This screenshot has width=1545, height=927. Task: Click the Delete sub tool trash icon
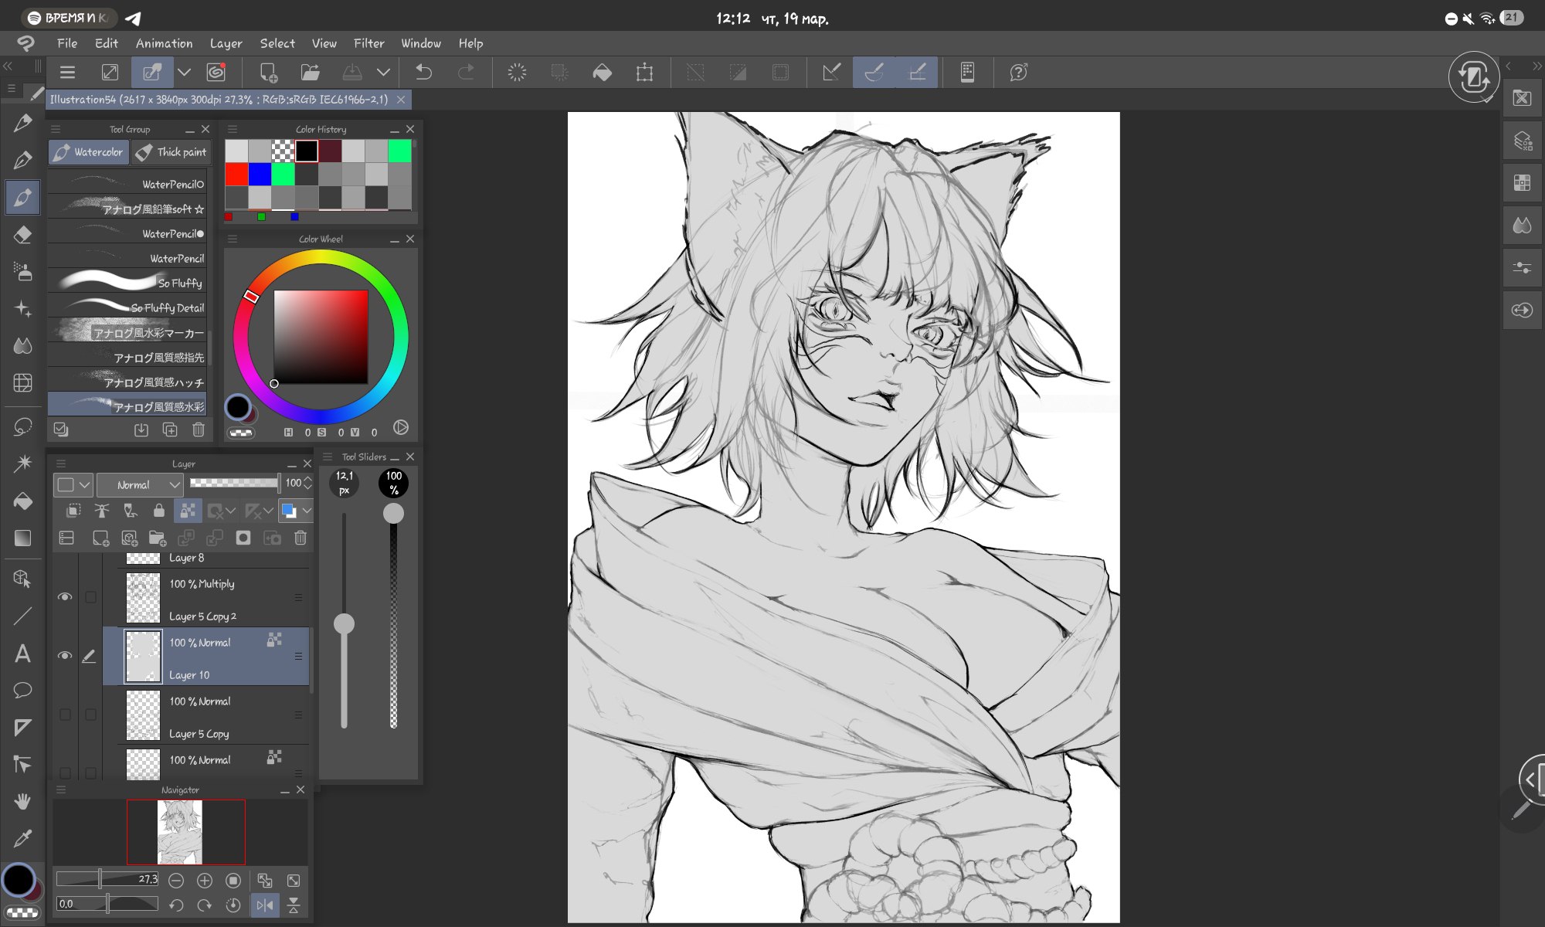199,430
